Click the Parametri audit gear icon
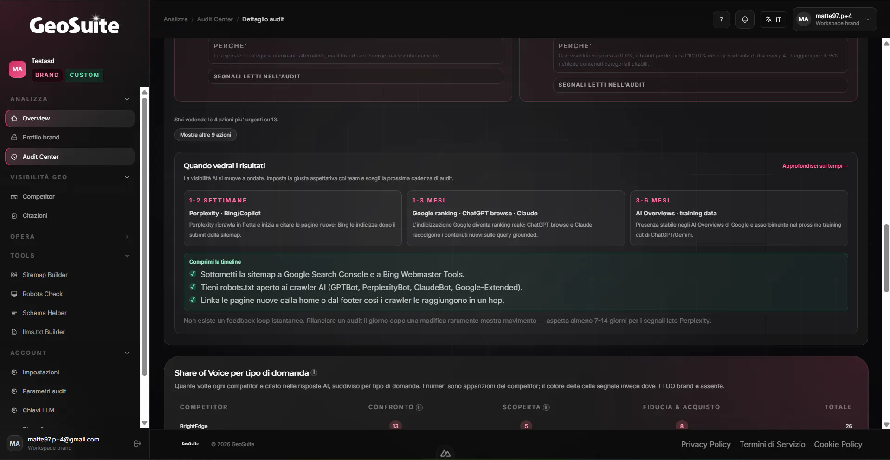 pyautogui.click(x=14, y=391)
